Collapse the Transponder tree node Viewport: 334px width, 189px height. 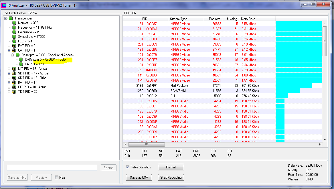point(5,18)
